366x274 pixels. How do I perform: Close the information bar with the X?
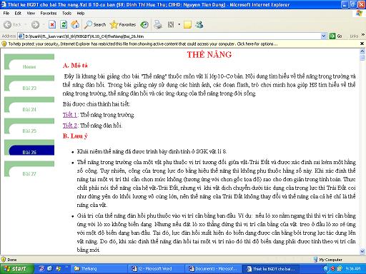(x=362, y=44)
